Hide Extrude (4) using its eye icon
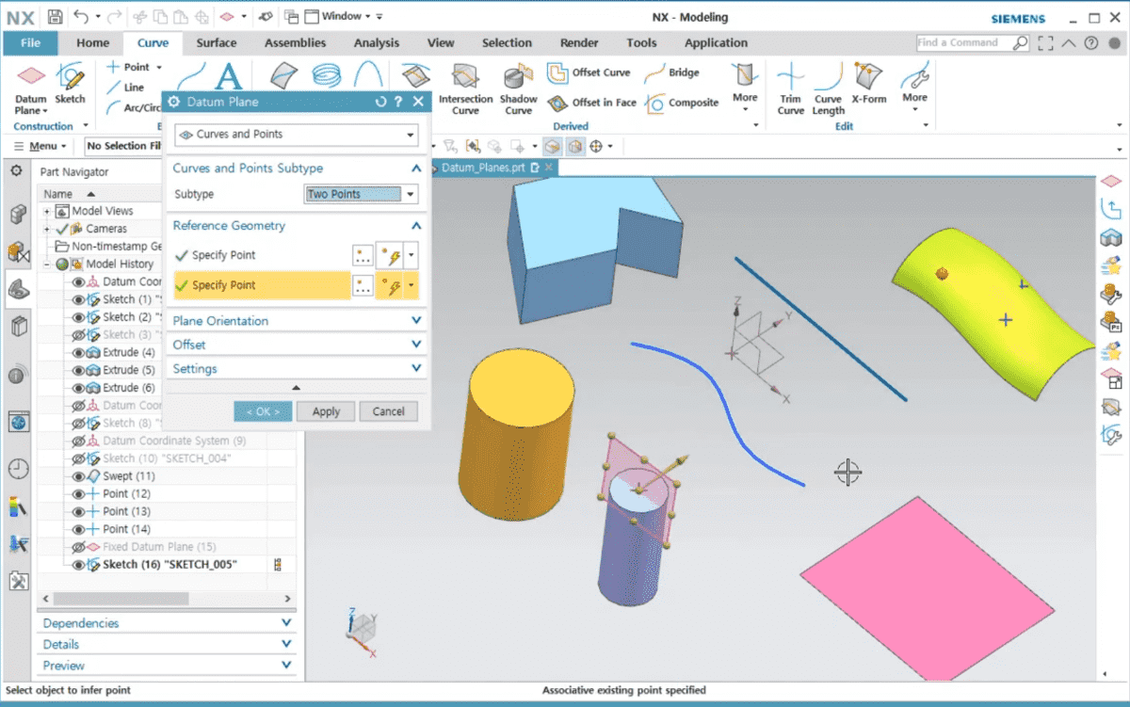Image resolution: width=1130 pixels, height=707 pixels. point(79,353)
